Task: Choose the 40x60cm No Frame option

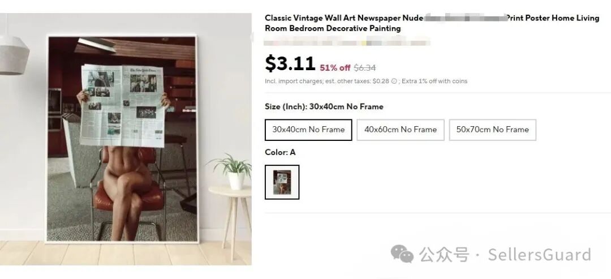Action: click(x=400, y=130)
